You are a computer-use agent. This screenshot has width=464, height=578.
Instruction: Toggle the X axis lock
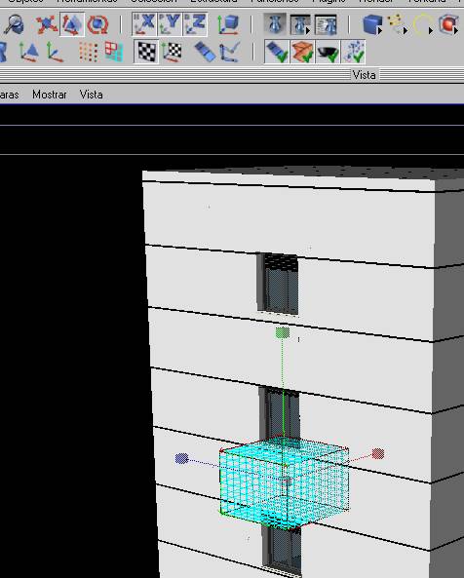point(144,24)
